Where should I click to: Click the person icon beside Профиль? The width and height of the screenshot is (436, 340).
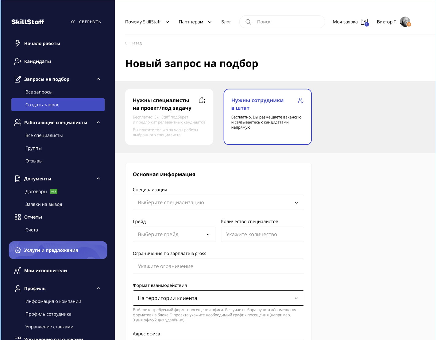[x=18, y=289]
